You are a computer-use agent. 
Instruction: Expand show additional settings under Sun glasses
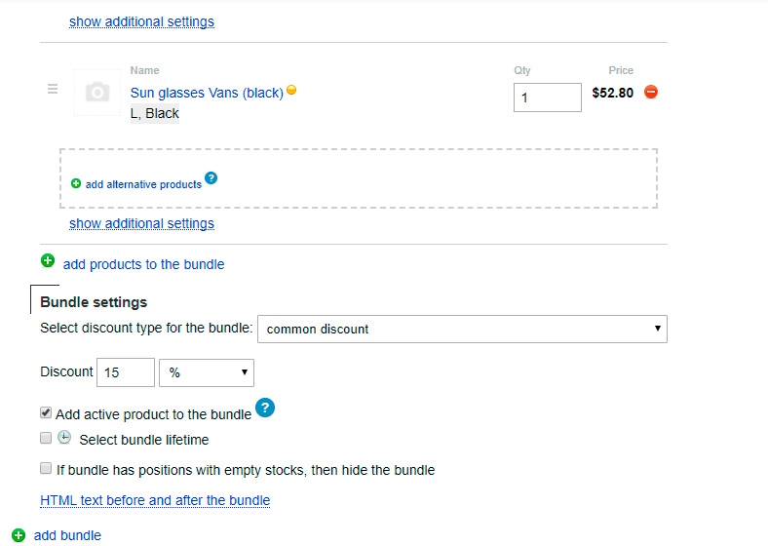click(x=141, y=223)
